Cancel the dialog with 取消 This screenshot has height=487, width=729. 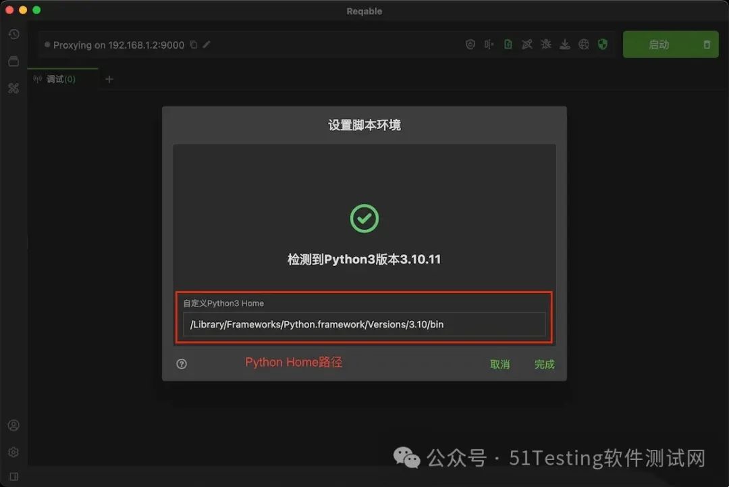click(x=500, y=363)
